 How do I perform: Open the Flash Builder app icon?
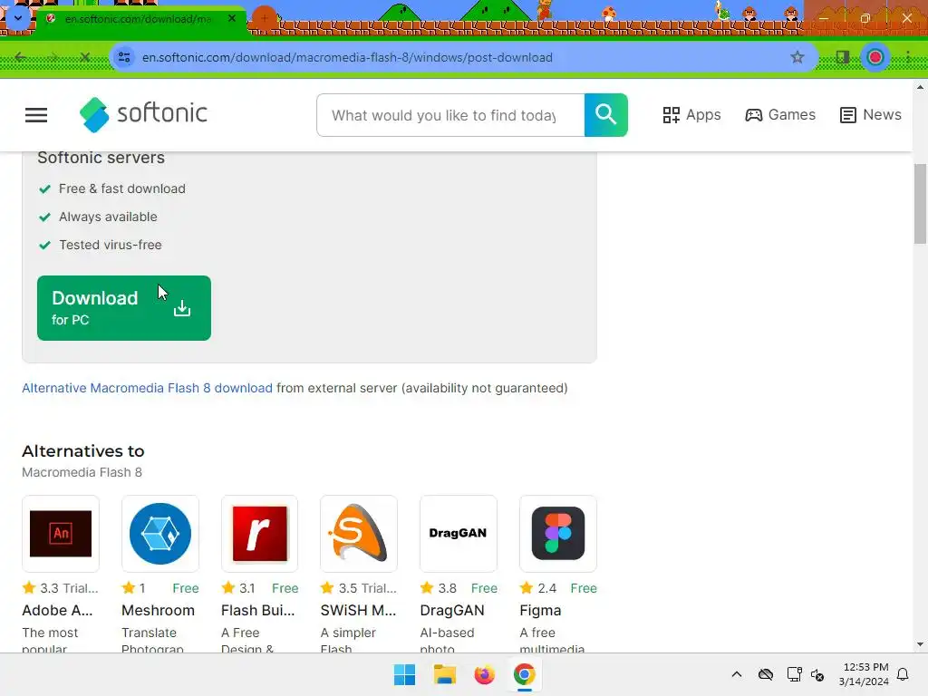click(x=259, y=533)
